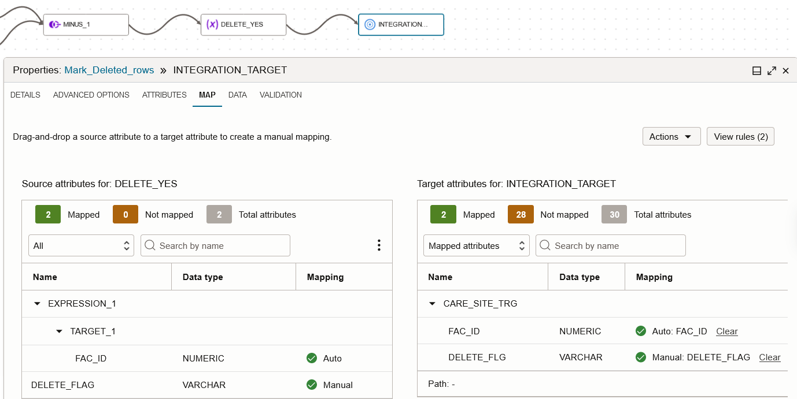The image size is (797, 399).
Task: Open the INTEGRATION_TARGET node icon
Action: coord(370,24)
